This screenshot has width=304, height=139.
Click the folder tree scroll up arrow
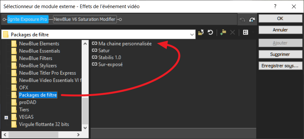(x=85, y=44)
